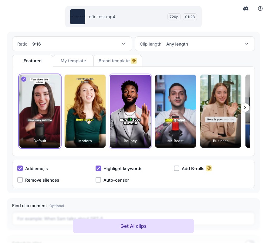Select the Default caption template
Viewport: 267px width, 243px height.
pos(40,111)
